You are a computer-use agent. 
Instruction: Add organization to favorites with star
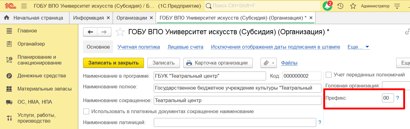tap(120, 32)
